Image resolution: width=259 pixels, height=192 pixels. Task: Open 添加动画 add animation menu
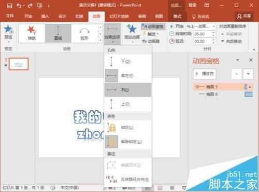132,34
